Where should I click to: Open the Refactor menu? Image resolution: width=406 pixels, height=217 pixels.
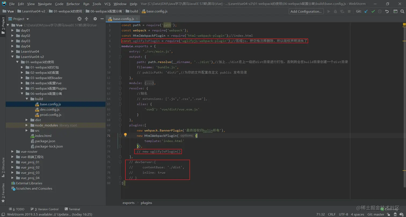point(73,4)
